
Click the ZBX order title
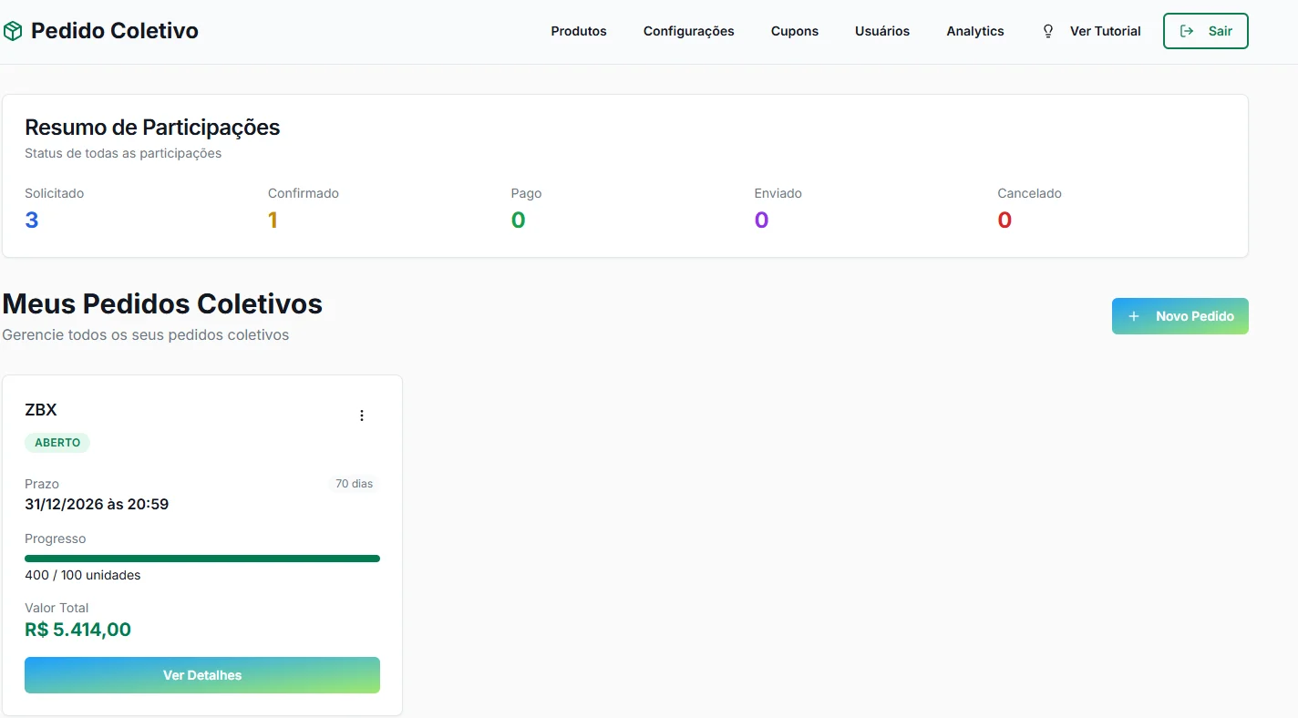point(41,410)
